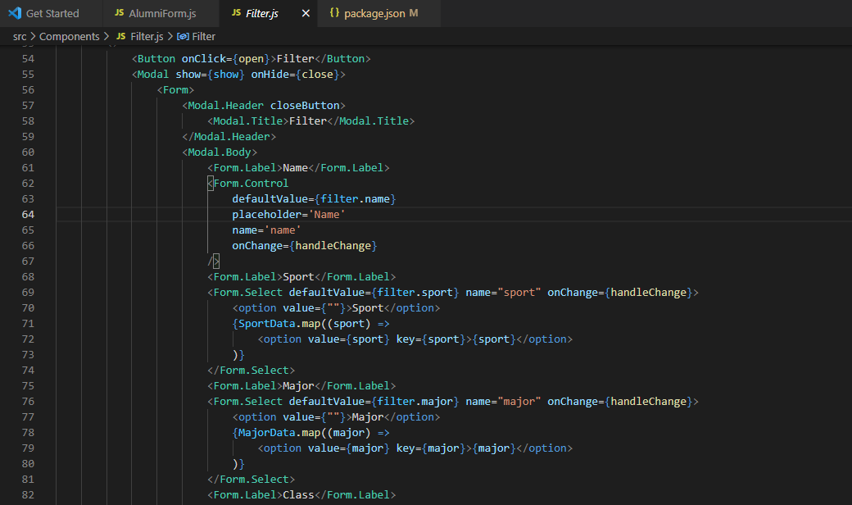Click the highlighted closing bracket on line 67
The height and width of the screenshot is (505, 852).
[x=216, y=262]
